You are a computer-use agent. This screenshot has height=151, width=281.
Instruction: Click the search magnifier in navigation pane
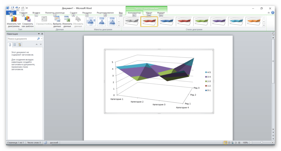(38, 39)
